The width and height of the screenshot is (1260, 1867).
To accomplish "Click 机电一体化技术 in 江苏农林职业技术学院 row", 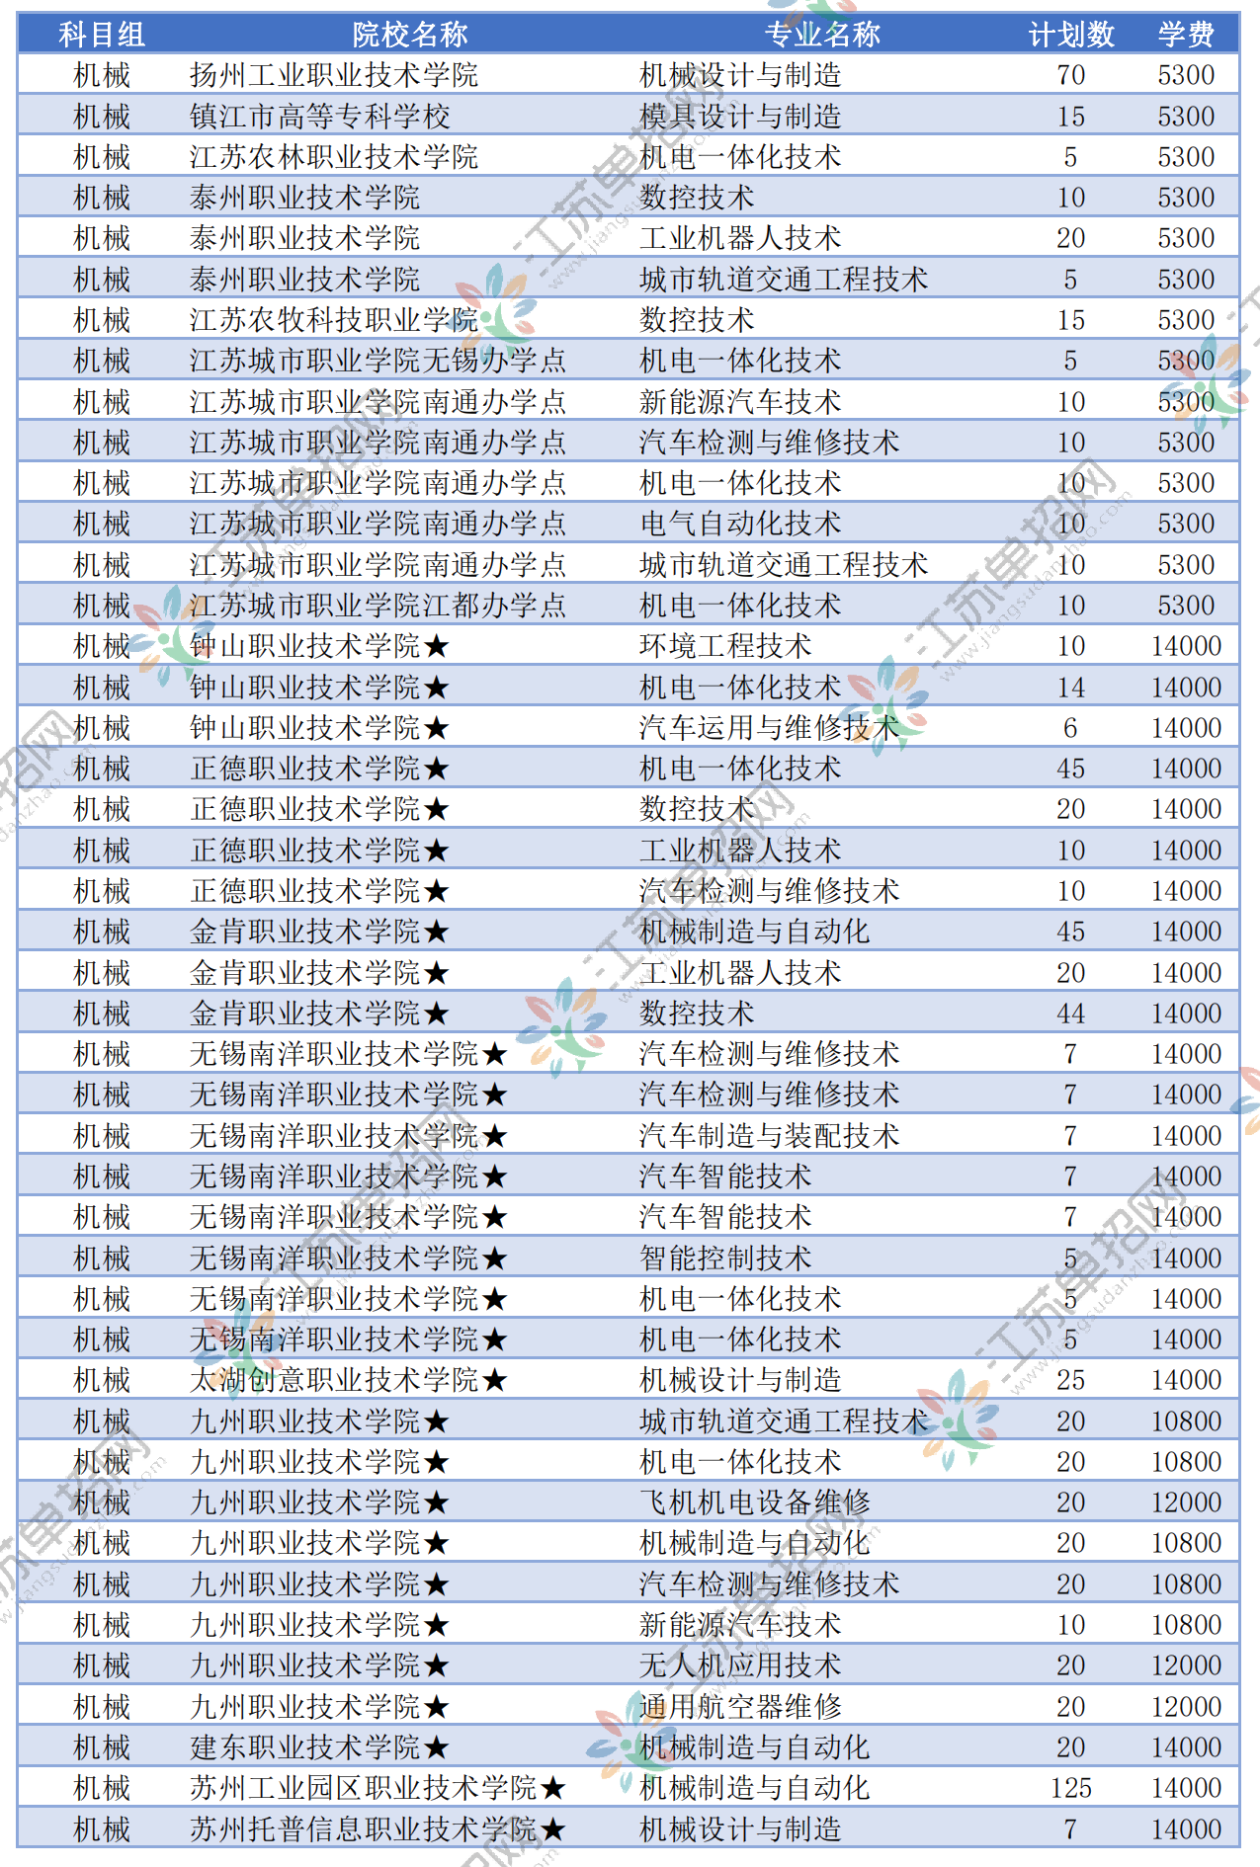I will tap(740, 157).
